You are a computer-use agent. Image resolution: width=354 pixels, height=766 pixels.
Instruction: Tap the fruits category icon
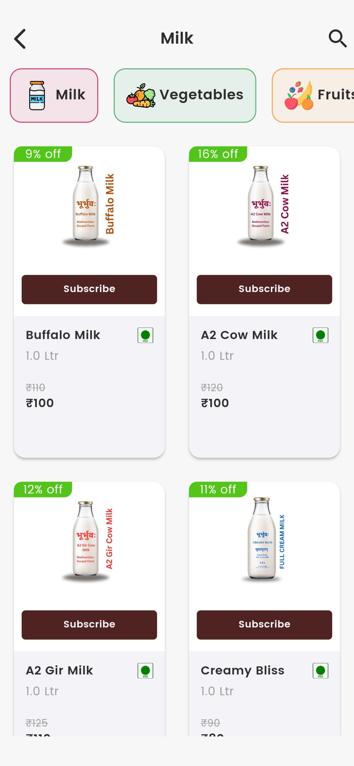pos(299,95)
